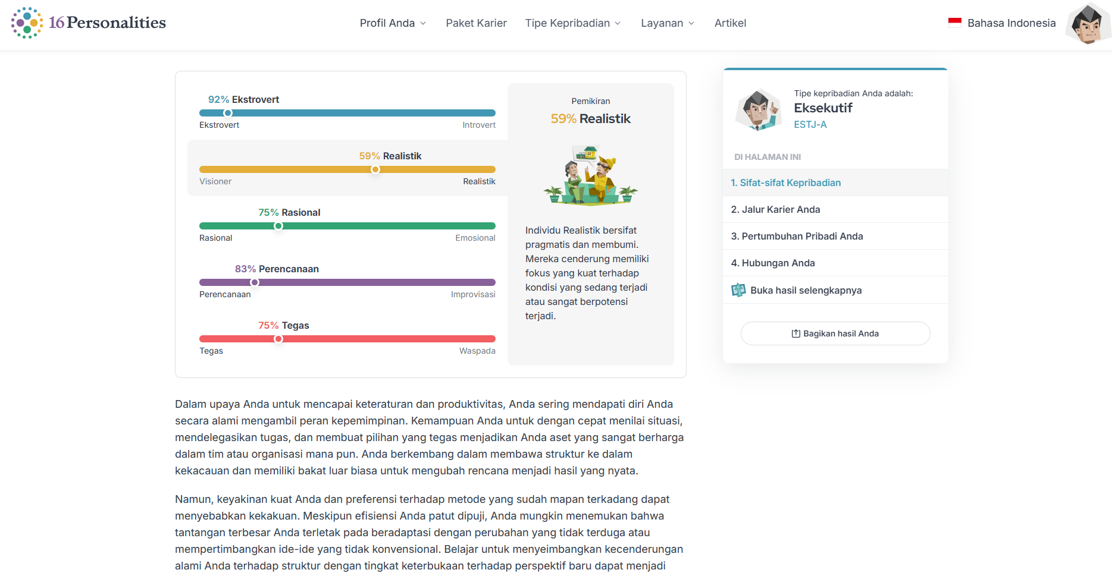The image size is (1112, 576).
Task: Click the 16Personalities logo
Action: (x=89, y=23)
